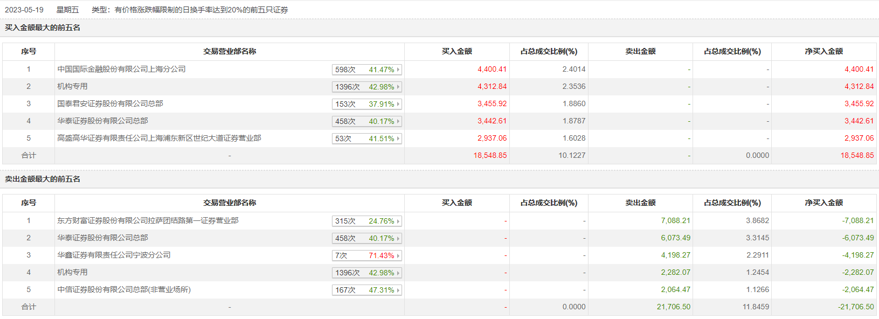Image resolution: width=879 pixels, height=319 pixels.
Task: Open 国泰君安证券股份有限公司总部 link
Action: point(110,103)
